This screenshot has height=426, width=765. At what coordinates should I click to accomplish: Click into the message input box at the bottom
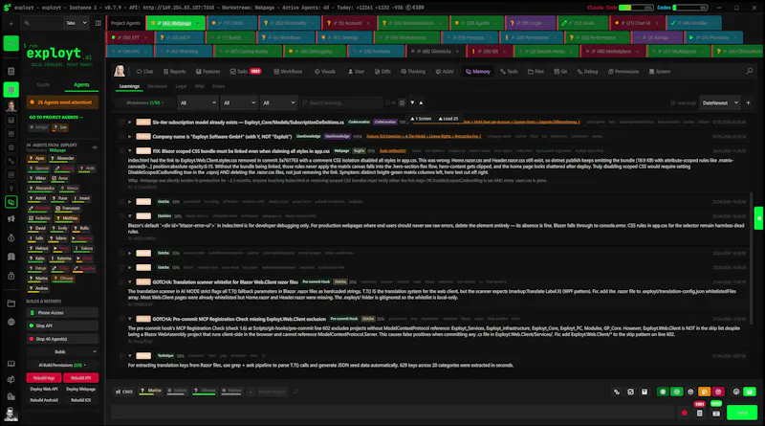coord(393,413)
